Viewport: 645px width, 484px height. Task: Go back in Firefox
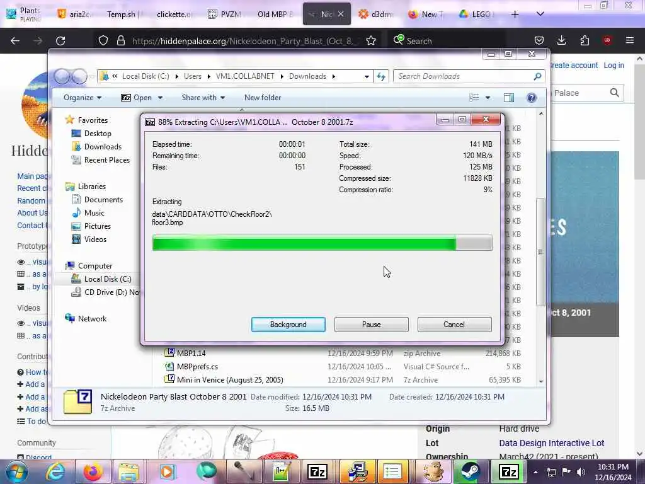click(15, 40)
